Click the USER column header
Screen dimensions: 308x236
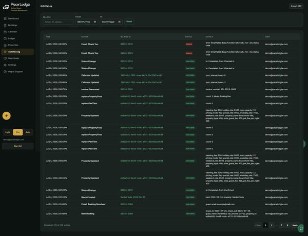pos(267,37)
